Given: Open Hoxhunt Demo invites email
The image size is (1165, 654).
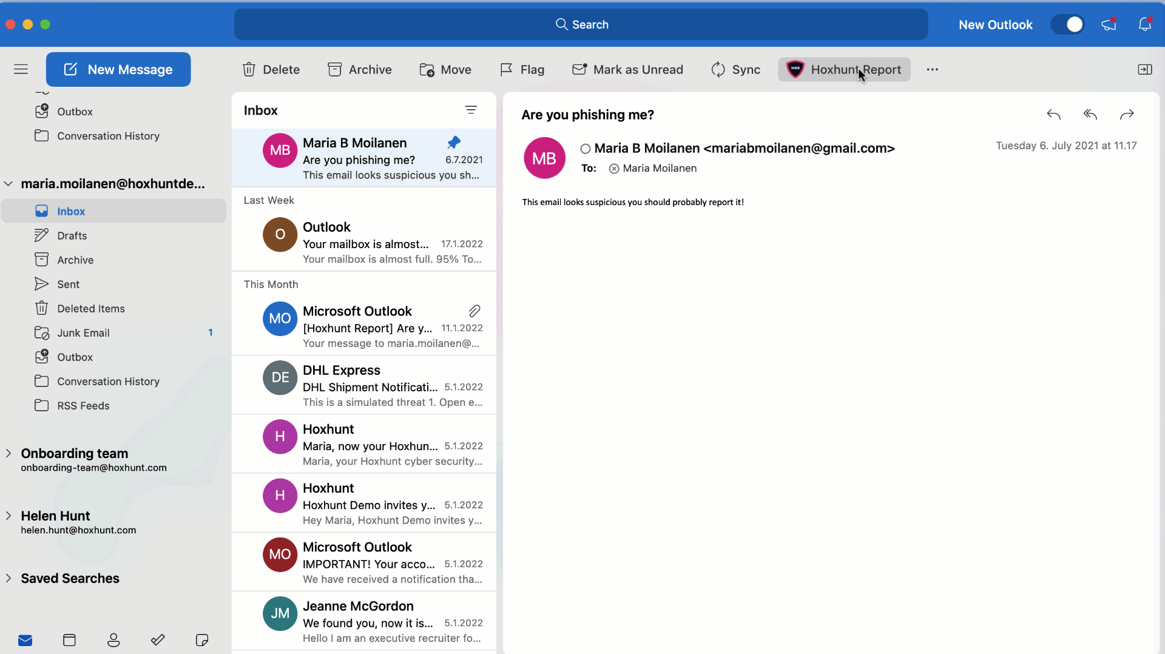Looking at the screenshot, I should 364,504.
